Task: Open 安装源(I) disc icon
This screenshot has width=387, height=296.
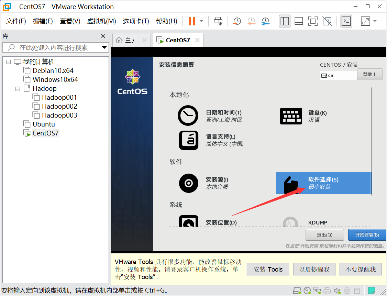Action: pyautogui.click(x=189, y=183)
